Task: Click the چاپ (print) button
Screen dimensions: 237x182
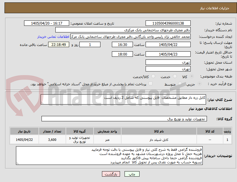Action: [132, 174]
